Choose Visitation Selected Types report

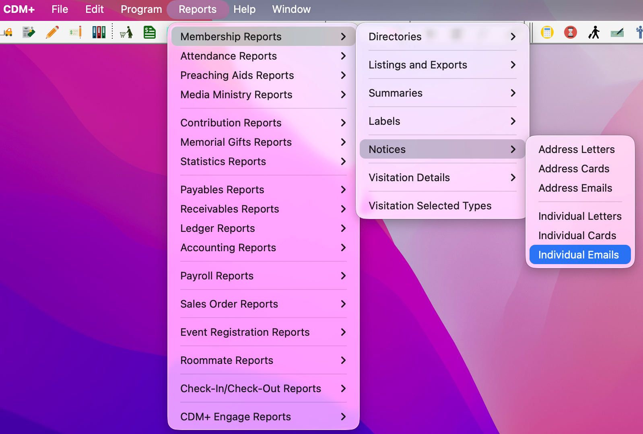pos(442,206)
